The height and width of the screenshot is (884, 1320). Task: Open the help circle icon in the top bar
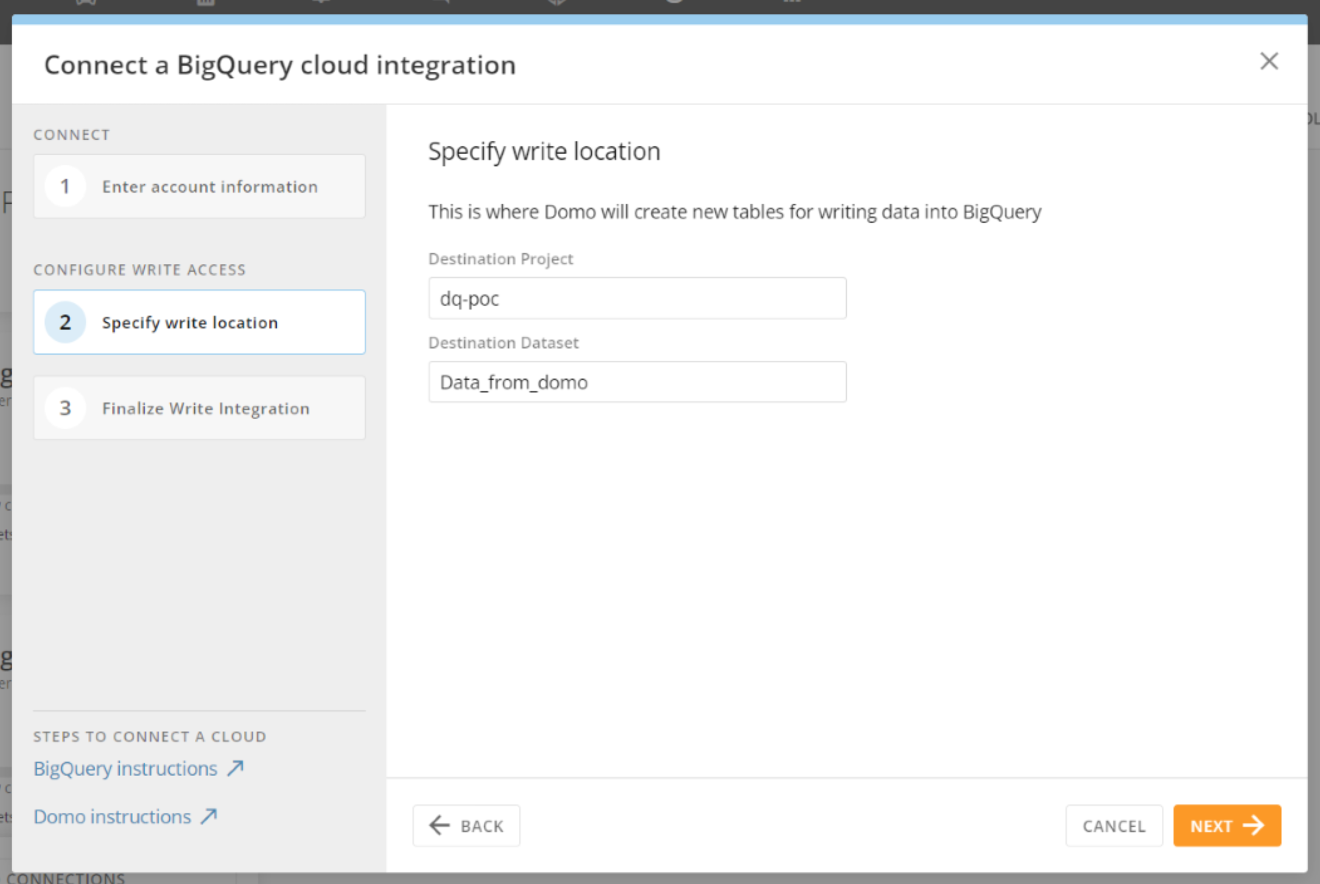click(x=674, y=4)
